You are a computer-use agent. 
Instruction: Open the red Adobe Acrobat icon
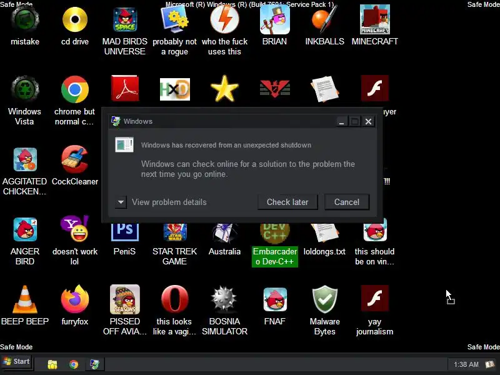(x=125, y=89)
